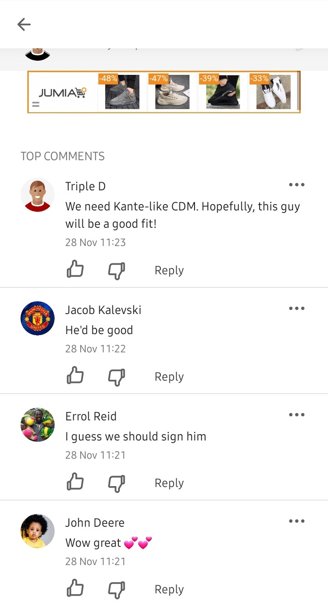Like John Deere's Wow great comment
Viewport: 328px width, 613px height.
pos(75,588)
